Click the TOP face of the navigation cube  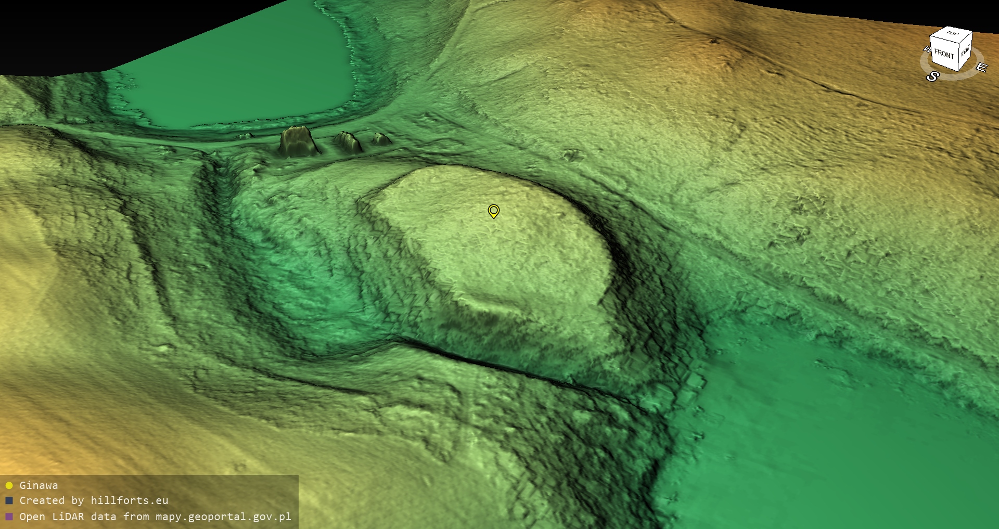952,34
